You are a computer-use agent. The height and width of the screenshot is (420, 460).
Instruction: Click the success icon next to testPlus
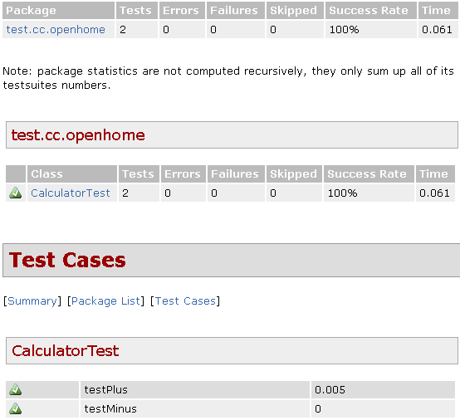click(15, 389)
